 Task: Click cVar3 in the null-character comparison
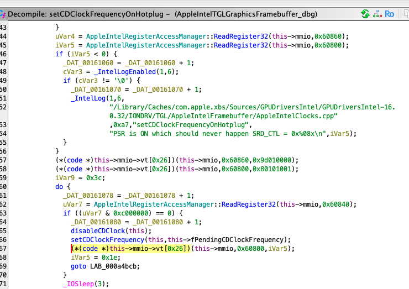(88, 81)
